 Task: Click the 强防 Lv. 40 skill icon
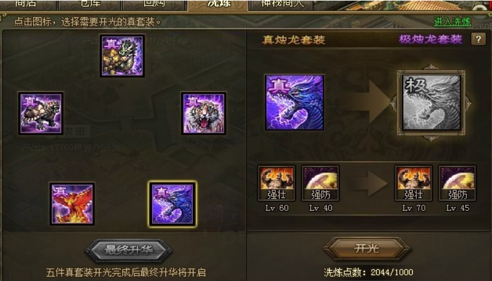click(x=320, y=183)
